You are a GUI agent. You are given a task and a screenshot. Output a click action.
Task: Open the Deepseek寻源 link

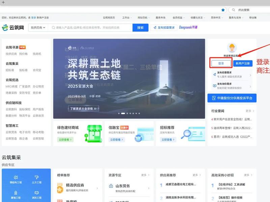(x=188, y=27)
